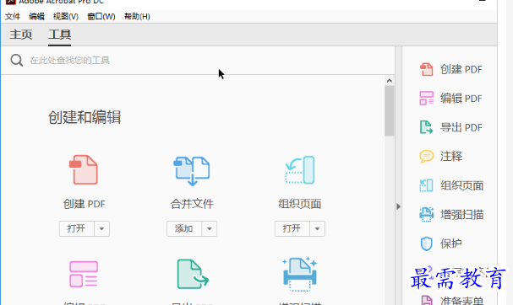Screen dimensions: 513x305
Task: Click the 增强扫描 icon in the right sidebar
Action: [x=426, y=214]
